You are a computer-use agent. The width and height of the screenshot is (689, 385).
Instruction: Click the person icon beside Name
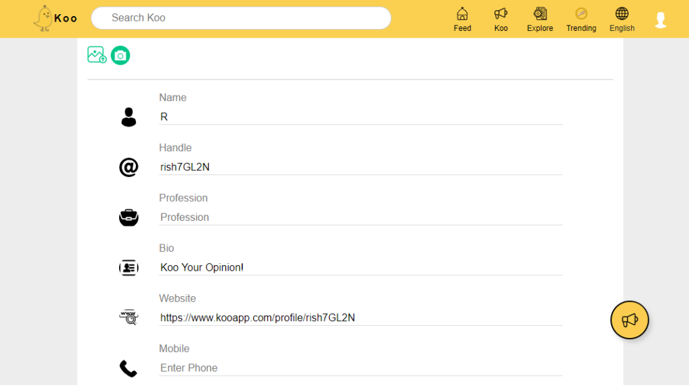tap(129, 117)
